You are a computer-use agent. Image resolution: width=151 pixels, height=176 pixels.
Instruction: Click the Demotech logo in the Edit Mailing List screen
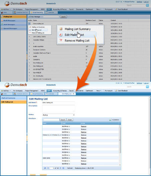(x=16, y=85)
